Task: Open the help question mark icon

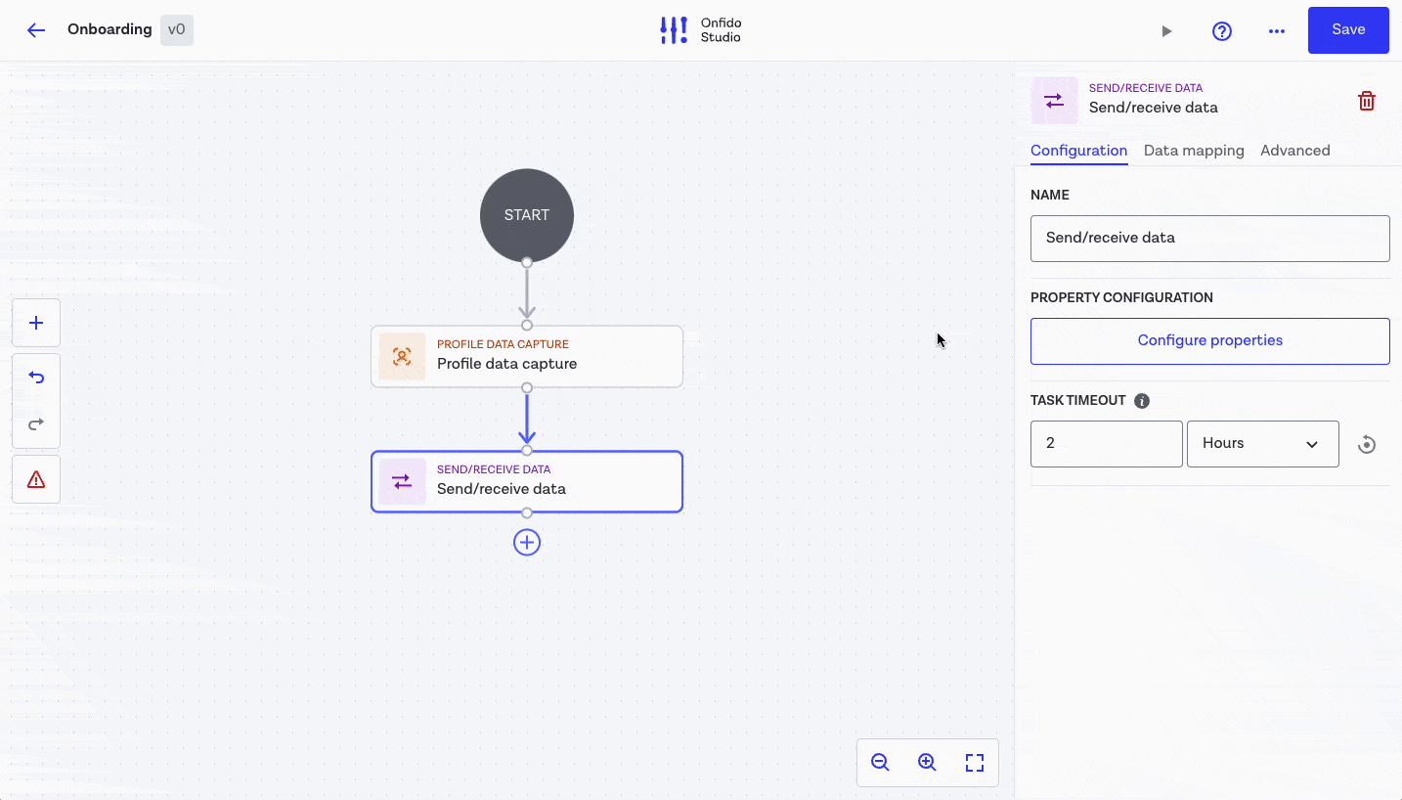Action: pyautogui.click(x=1221, y=31)
